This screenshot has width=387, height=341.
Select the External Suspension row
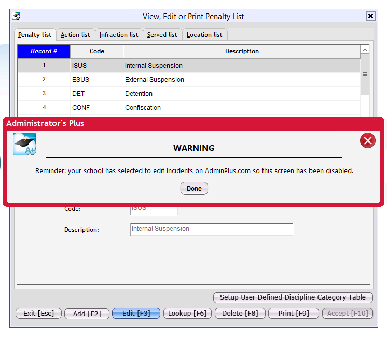189,79
